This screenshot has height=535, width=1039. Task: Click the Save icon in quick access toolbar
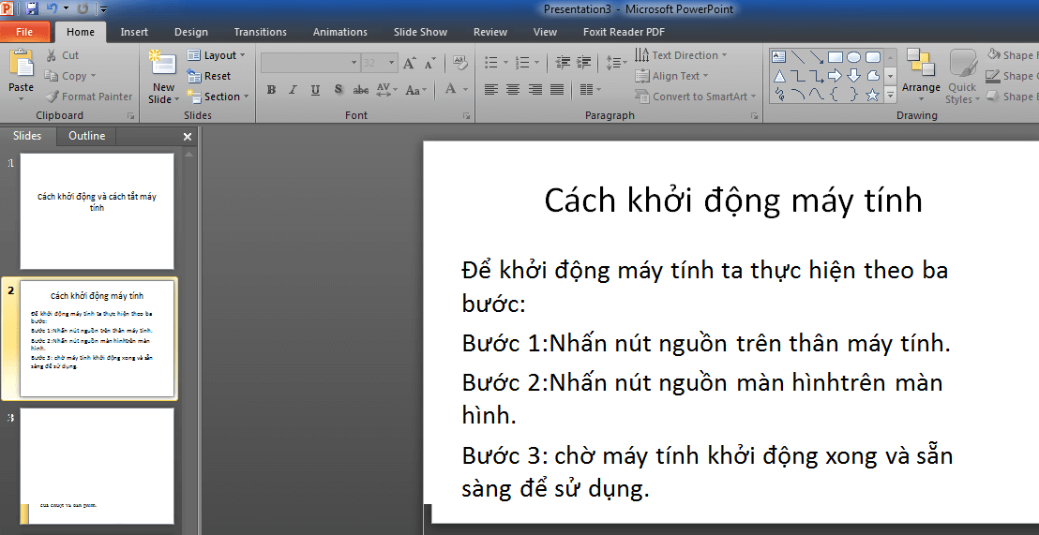pos(32,8)
